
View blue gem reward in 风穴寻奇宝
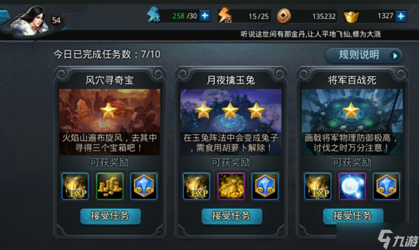(x=144, y=186)
